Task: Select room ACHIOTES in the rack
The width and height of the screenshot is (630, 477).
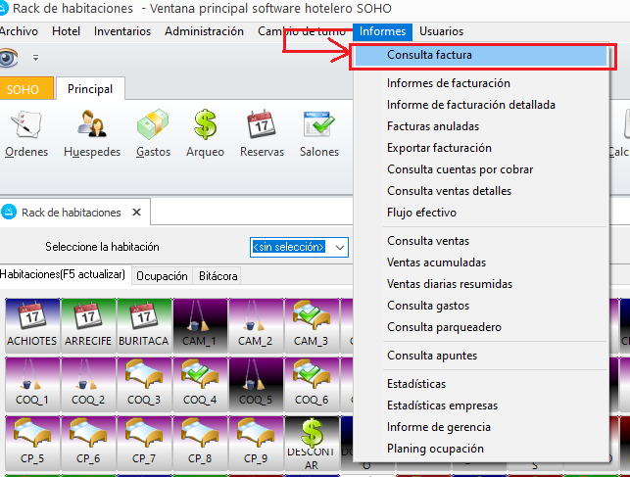Action: (32, 323)
